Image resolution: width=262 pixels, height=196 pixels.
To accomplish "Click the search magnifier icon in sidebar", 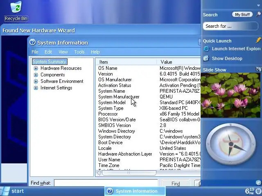I will [x=258, y=14].
